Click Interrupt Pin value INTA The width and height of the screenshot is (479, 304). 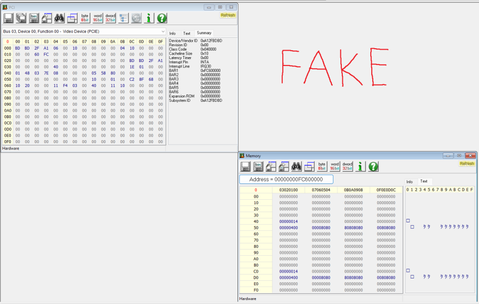[205, 62]
